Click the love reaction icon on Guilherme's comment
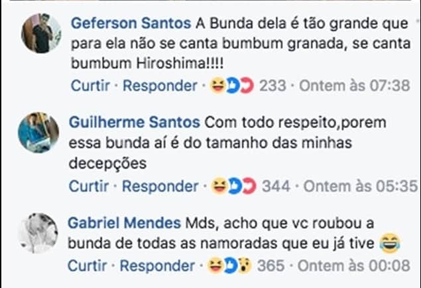 250,186
